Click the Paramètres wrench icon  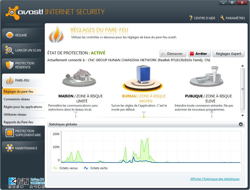(222, 18)
